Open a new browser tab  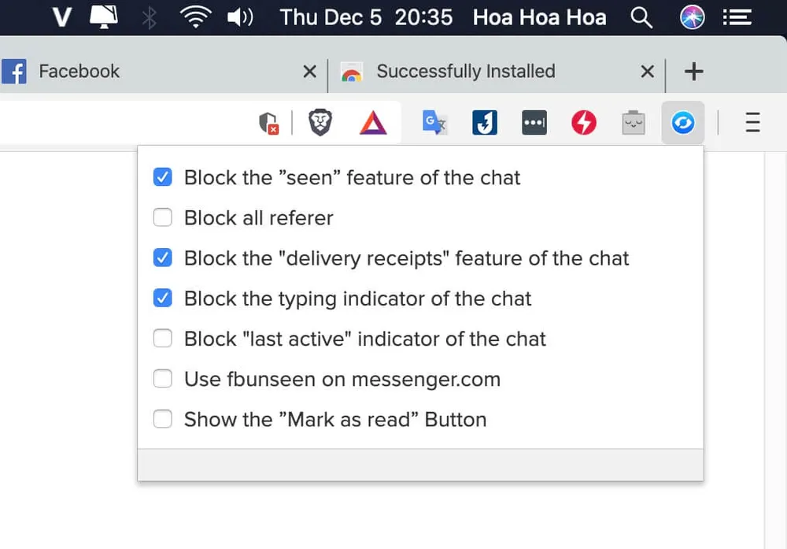(x=693, y=72)
